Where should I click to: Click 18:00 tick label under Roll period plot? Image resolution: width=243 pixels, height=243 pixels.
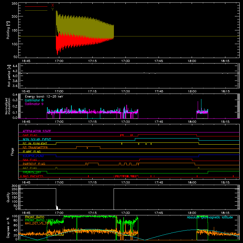(192, 91)
